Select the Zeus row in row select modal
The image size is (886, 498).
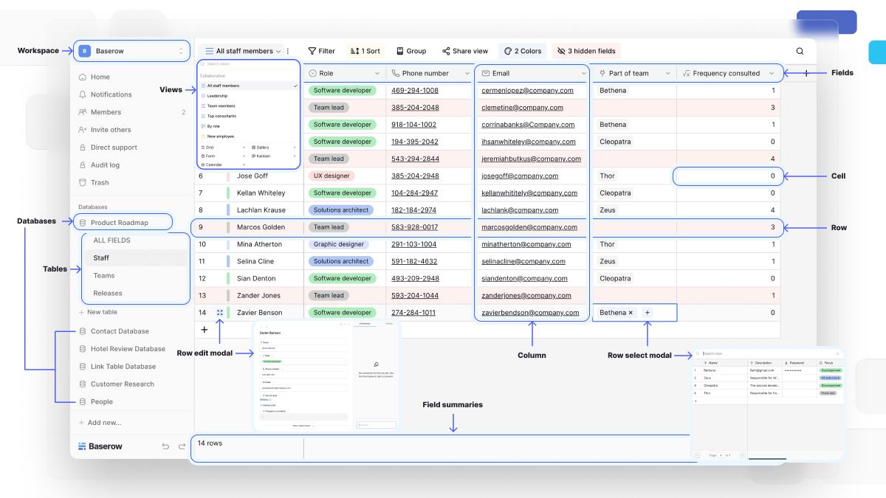[x=768, y=378]
